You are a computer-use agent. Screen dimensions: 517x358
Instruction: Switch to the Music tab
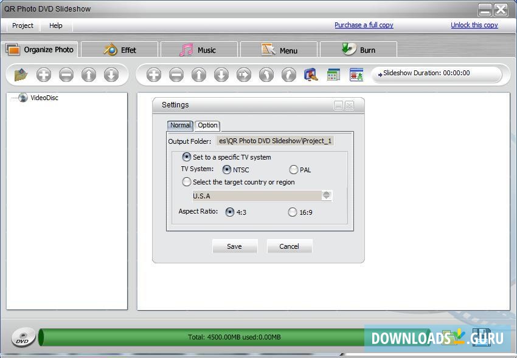click(199, 50)
